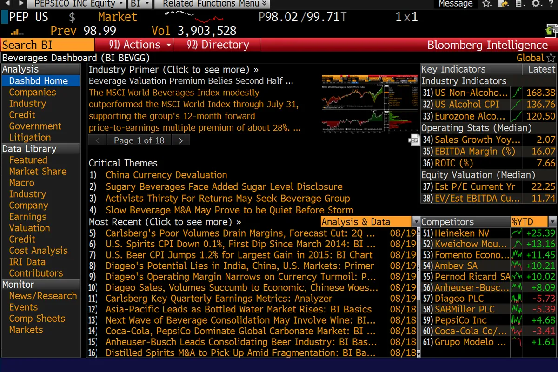Click Heineken NV sparkline chart icon
Screen dimensions: 558x372
[516, 233]
